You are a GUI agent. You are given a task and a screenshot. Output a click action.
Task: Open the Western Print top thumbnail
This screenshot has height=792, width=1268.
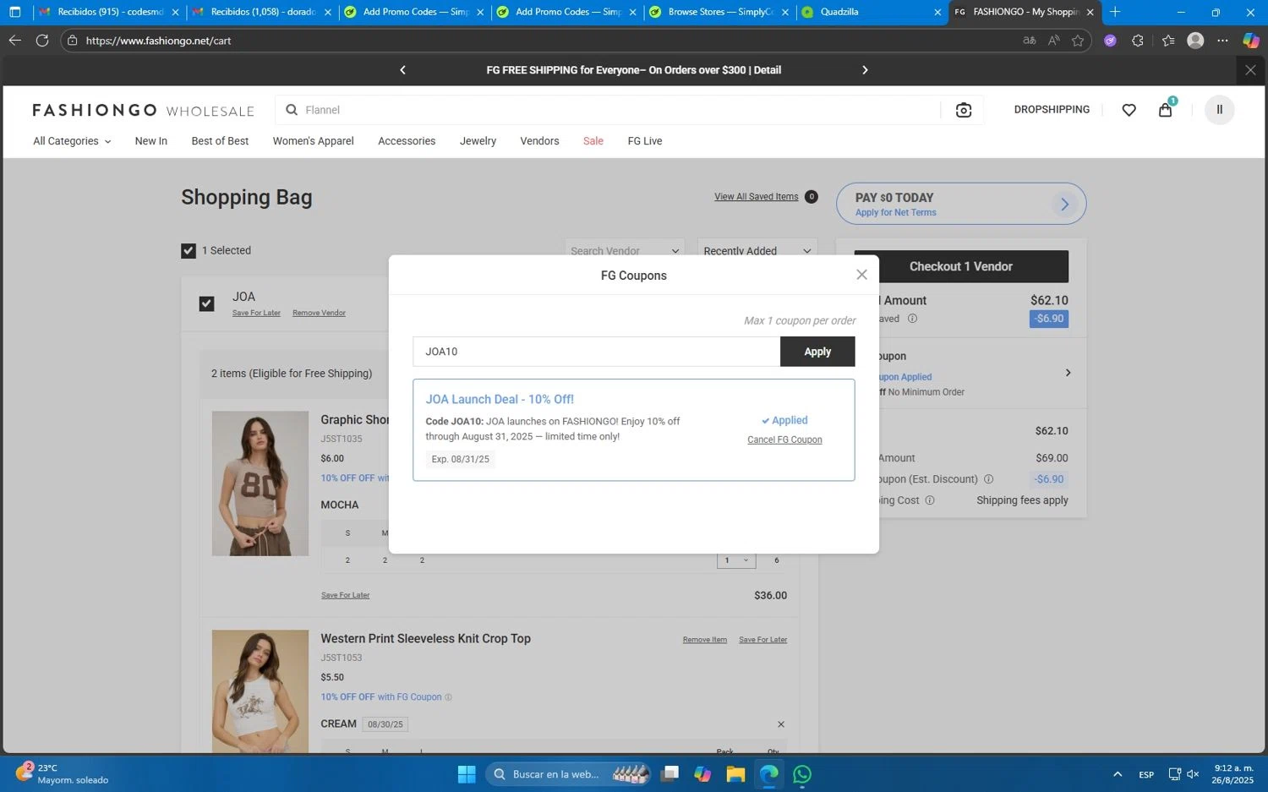tap(260, 691)
